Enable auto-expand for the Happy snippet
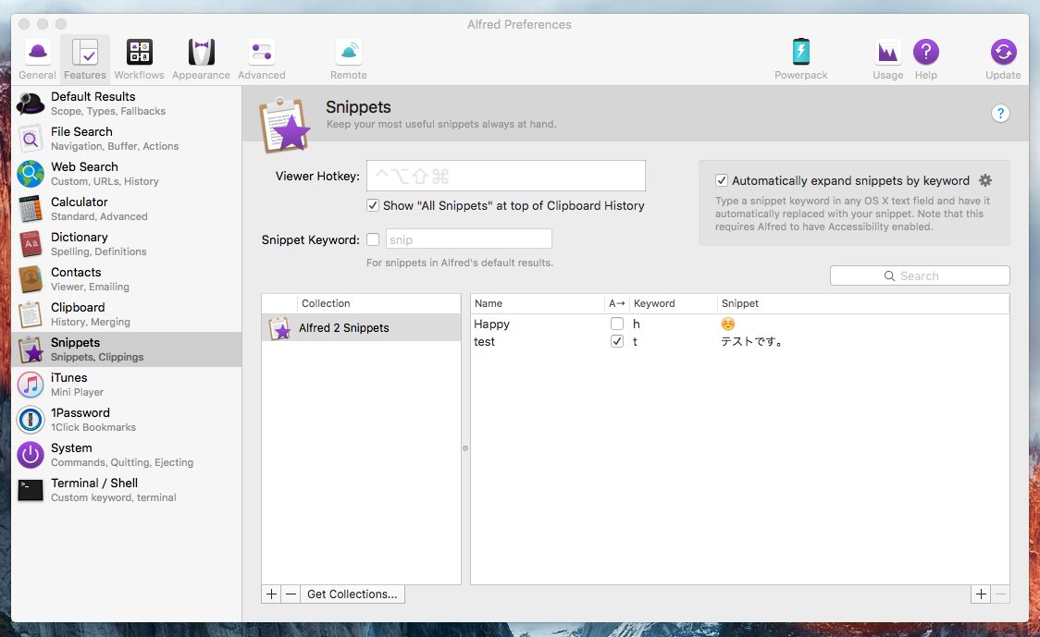The image size is (1040, 637). click(617, 325)
